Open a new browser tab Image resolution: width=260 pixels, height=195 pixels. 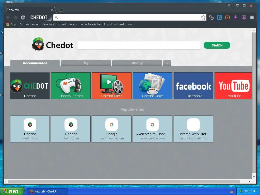point(60,10)
